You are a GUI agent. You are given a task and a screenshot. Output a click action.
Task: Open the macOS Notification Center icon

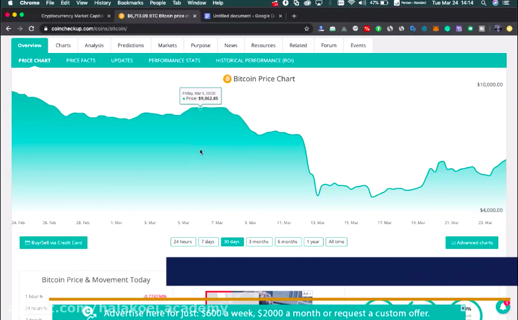pos(505,3)
